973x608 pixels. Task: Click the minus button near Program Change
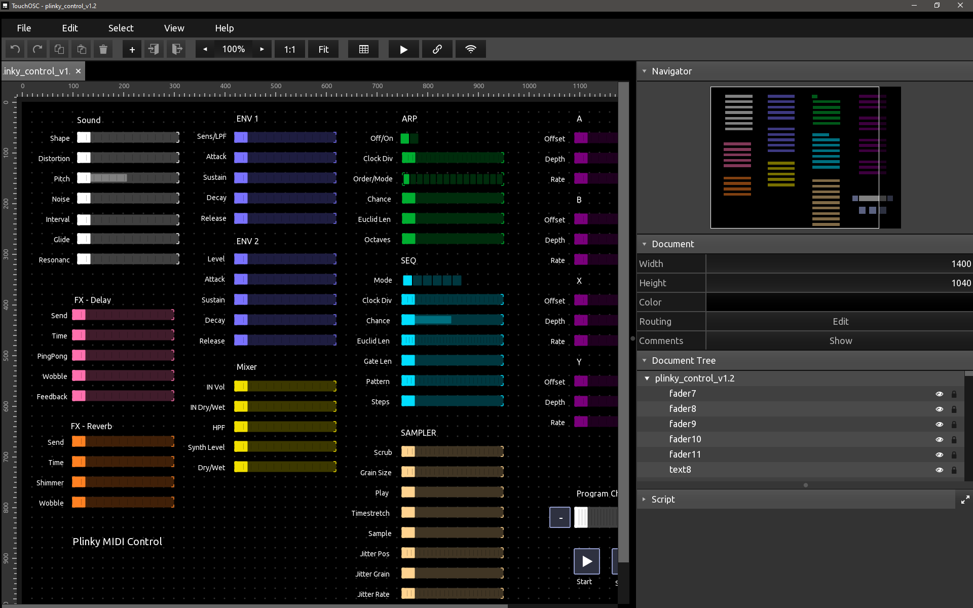[x=560, y=517]
